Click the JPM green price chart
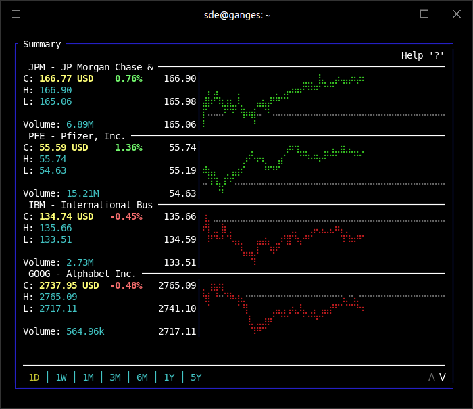This screenshot has height=409, width=473. [x=283, y=100]
